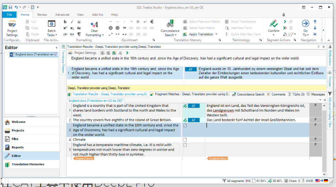Open the Translation Memories view
Screen dimensions: 336x187
coord(31,164)
